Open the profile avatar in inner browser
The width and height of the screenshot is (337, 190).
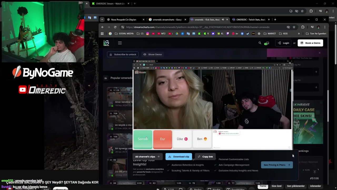318,27
